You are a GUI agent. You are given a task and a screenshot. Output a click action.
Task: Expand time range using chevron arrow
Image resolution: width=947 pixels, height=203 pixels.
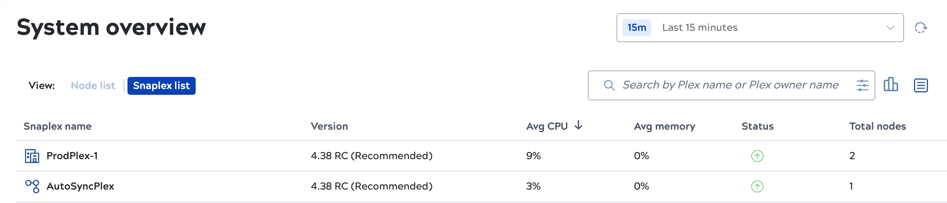coord(890,28)
